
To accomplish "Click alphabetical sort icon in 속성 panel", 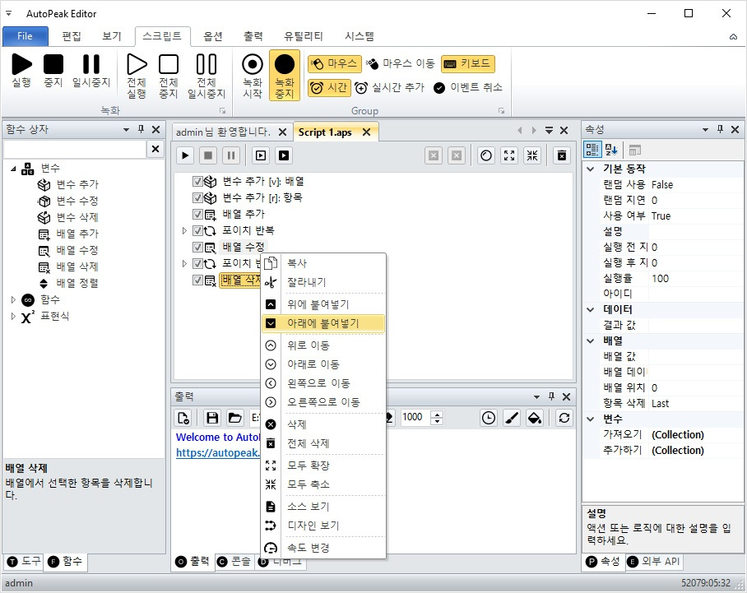I will (611, 150).
